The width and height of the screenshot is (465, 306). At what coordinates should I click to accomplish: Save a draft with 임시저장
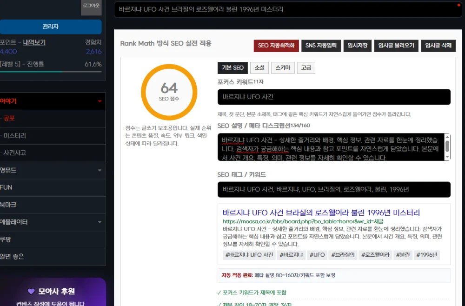[x=357, y=46]
